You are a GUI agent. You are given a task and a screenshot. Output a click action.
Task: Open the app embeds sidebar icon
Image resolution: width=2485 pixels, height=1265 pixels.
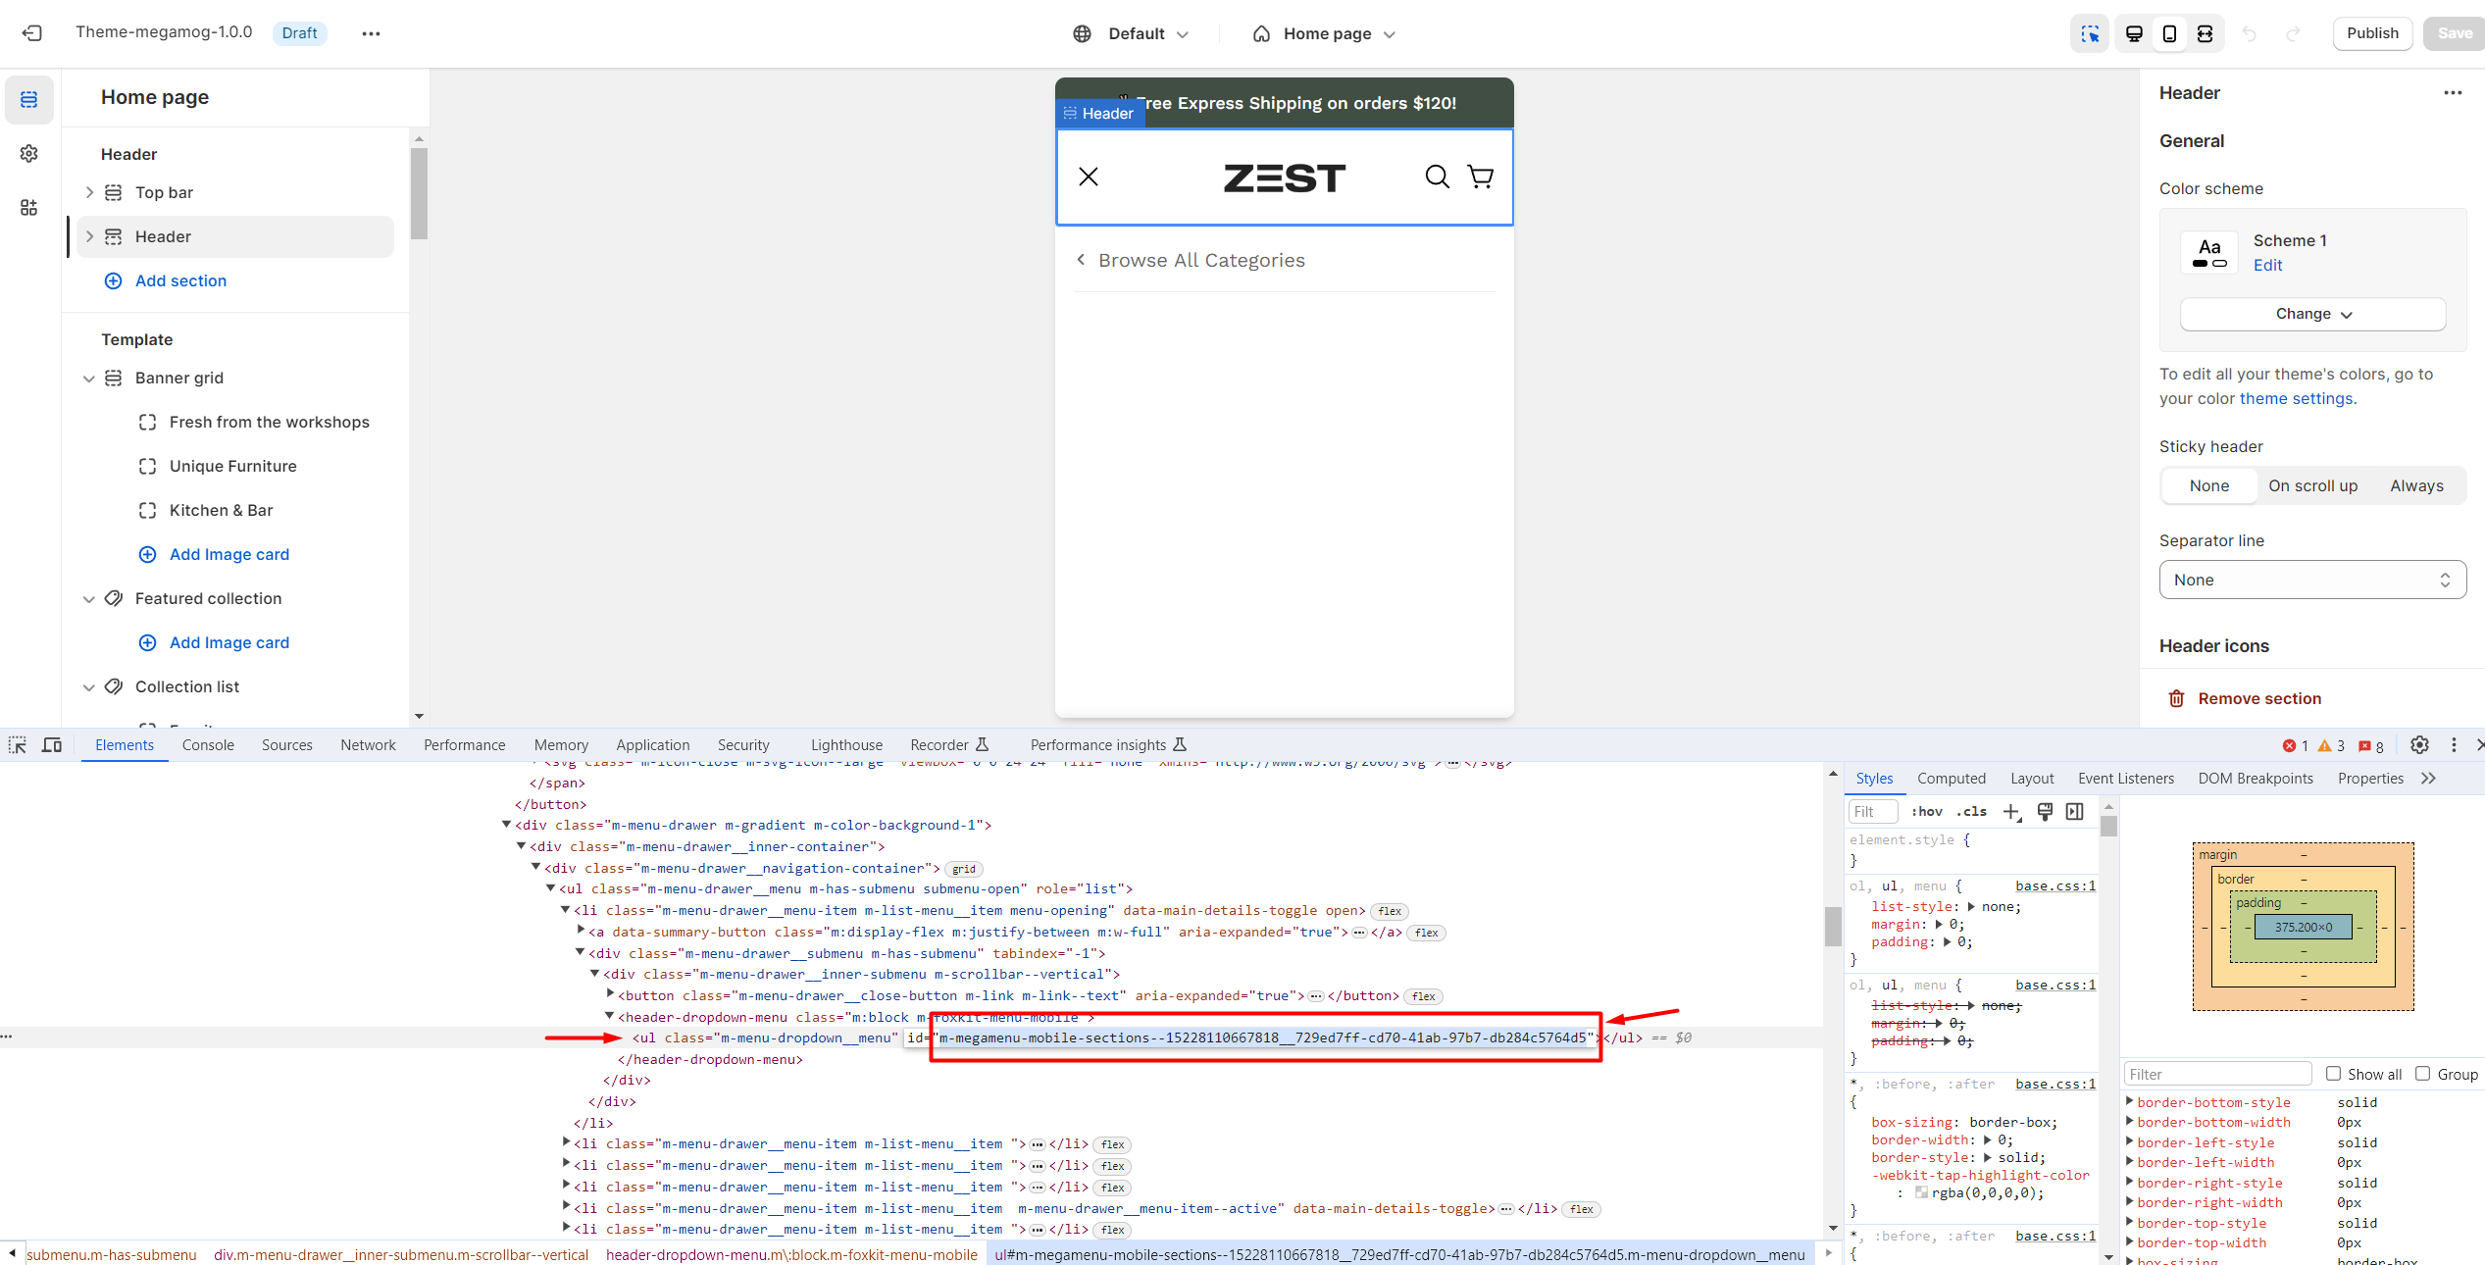coord(29,207)
